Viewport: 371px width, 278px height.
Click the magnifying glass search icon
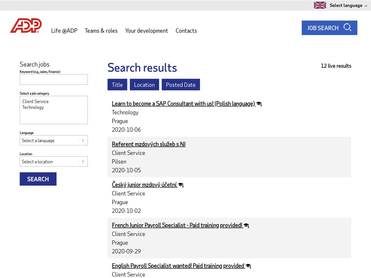pyautogui.click(x=347, y=28)
